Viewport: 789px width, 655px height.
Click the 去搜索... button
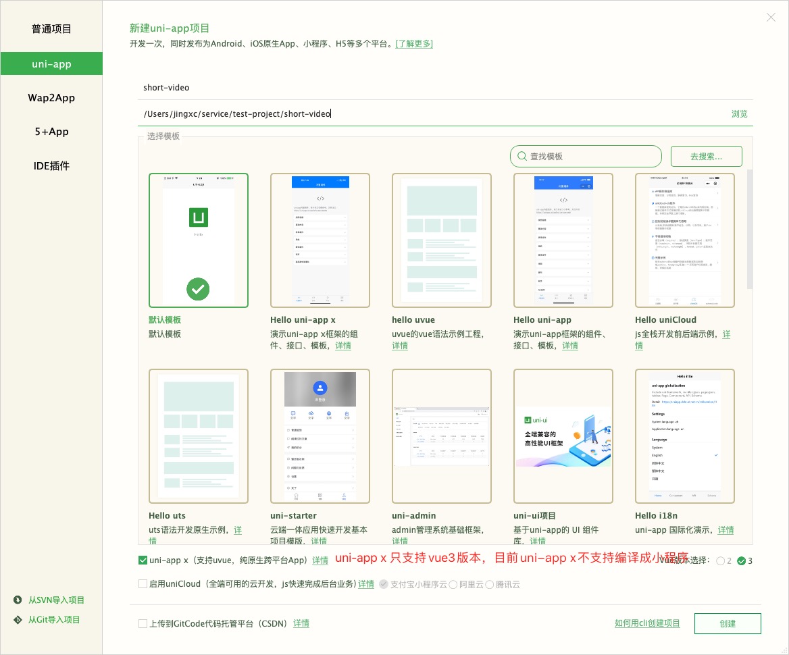[x=706, y=157]
